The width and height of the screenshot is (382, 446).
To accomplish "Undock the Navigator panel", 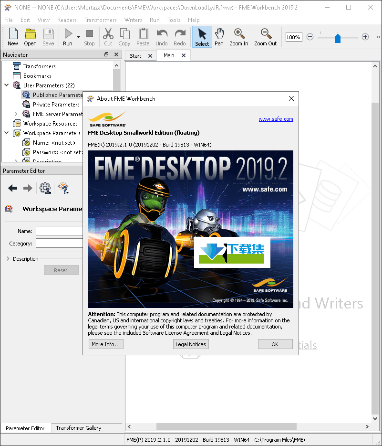I will click(x=106, y=54).
